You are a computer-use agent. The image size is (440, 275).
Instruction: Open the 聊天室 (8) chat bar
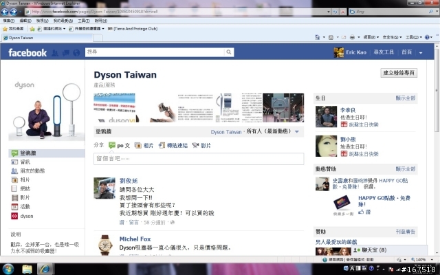(x=389, y=250)
